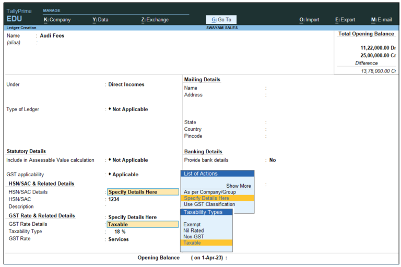Click the List of Actions title bar
The height and width of the screenshot is (267, 401).
217,174
